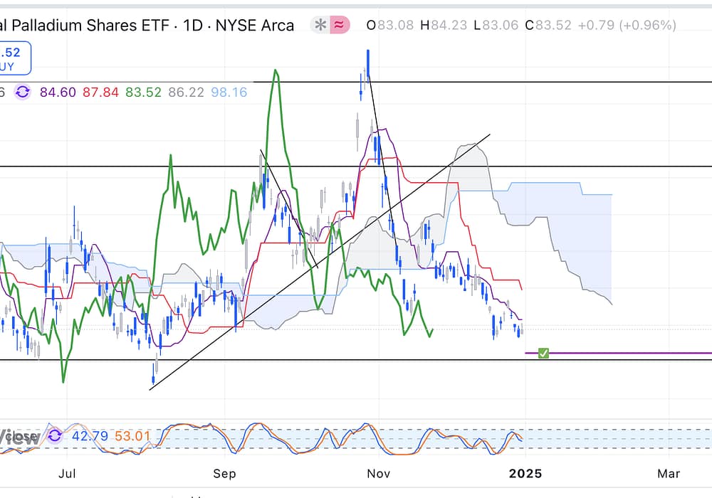Screen dimensions: 712x498
Task: Click the purple 84.60 Ichimoku value
Action: point(58,92)
